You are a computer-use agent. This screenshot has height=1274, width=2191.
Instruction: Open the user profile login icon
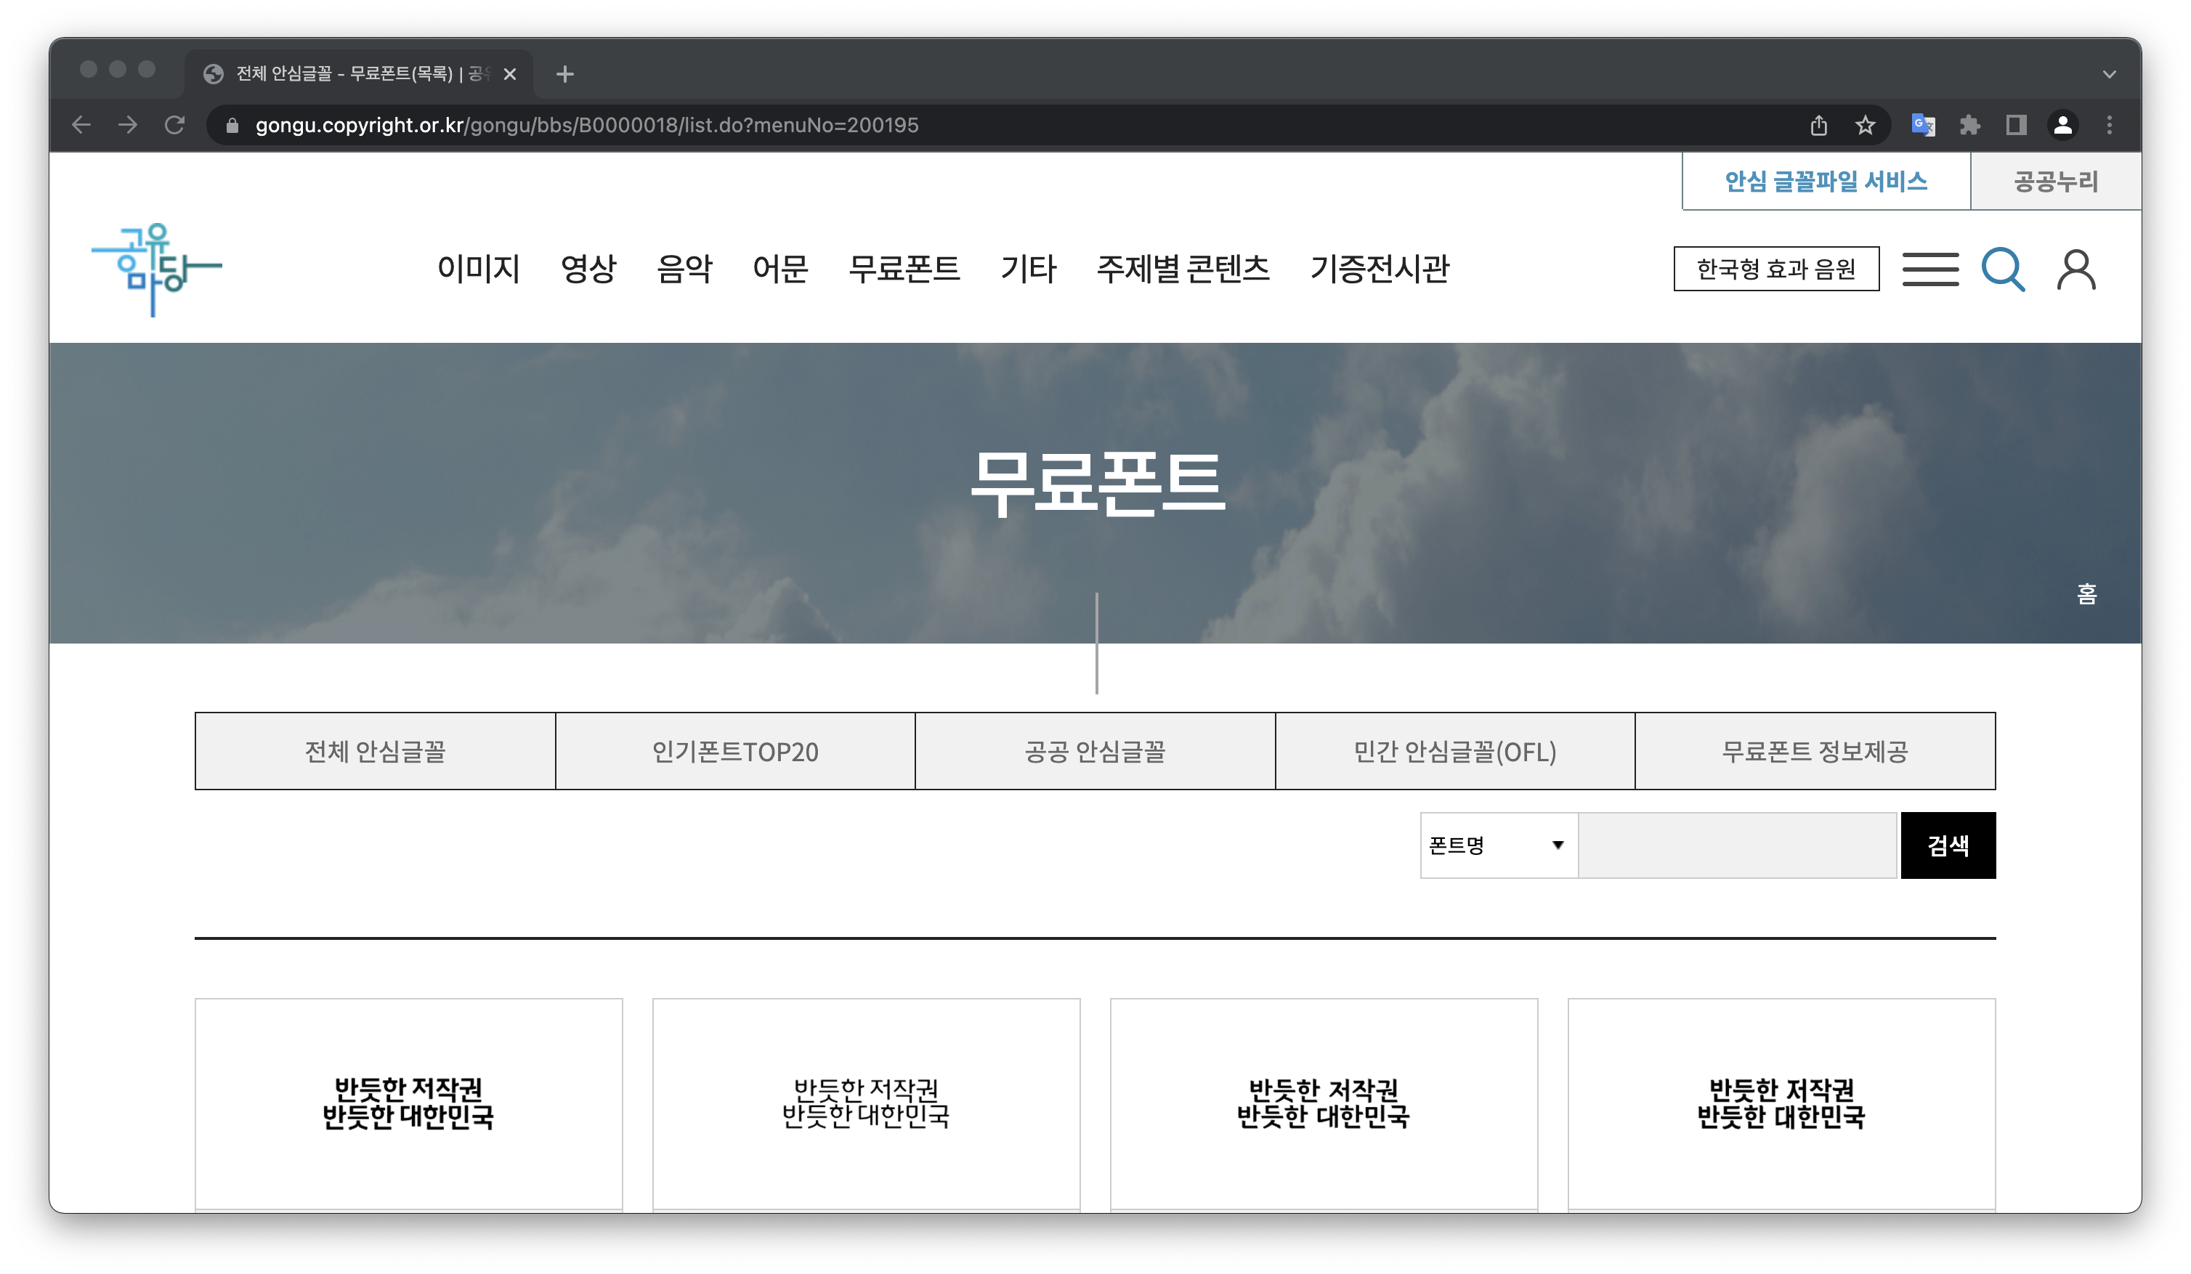point(2075,269)
